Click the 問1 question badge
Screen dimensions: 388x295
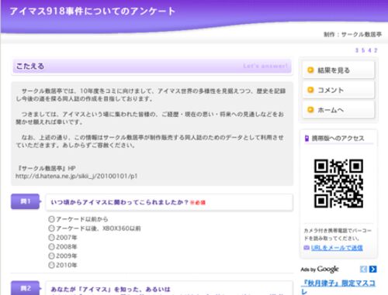pos(25,201)
